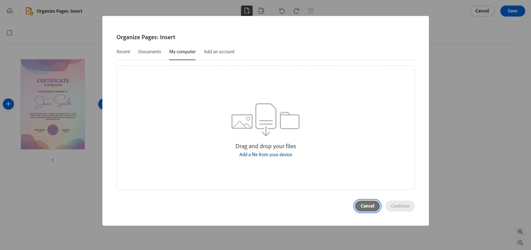The height and width of the screenshot is (250, 531).
Task: Click the Organize Pages document icon
Action: point(29,11)
